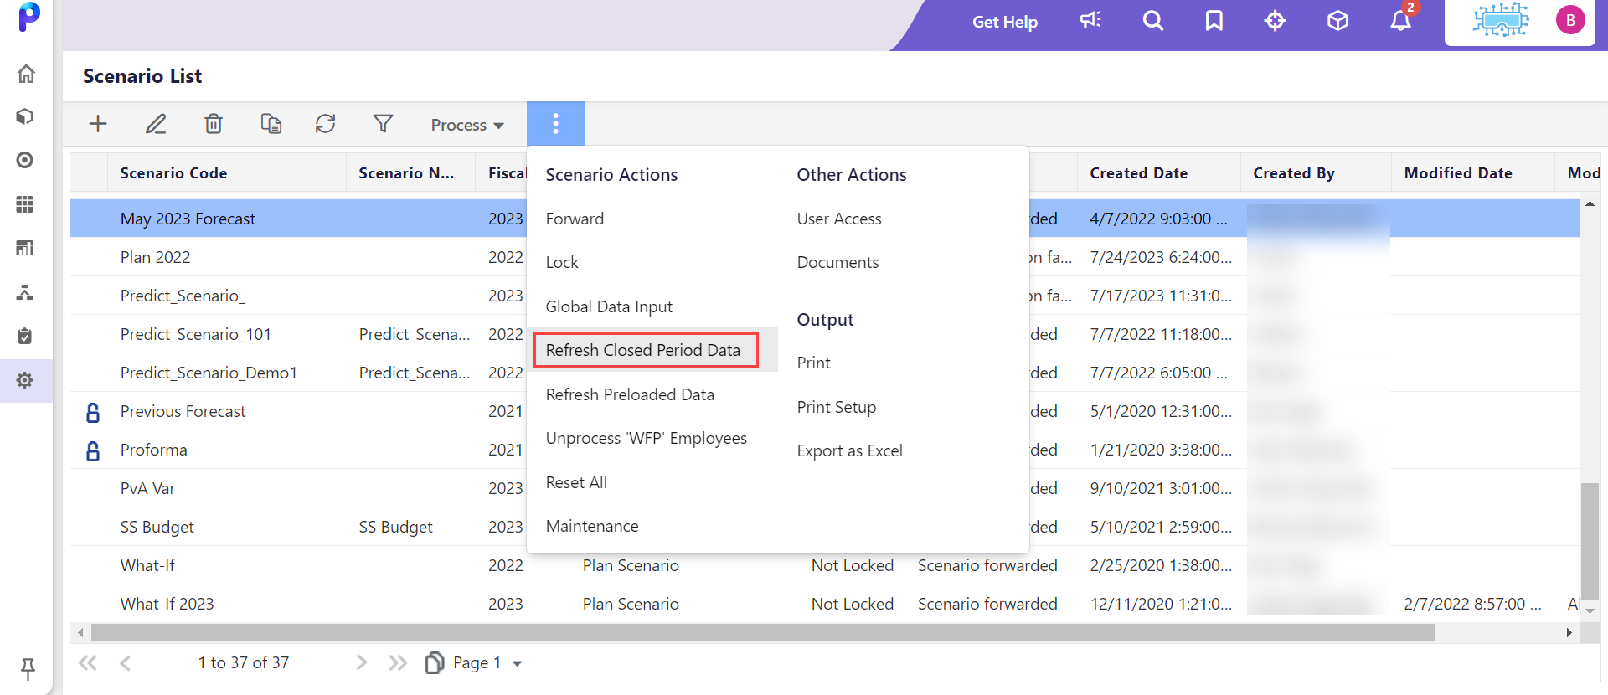The height and width of the screenshot is (695, 1608).
Task: Expand the Process dropdown
Action: 467,125
